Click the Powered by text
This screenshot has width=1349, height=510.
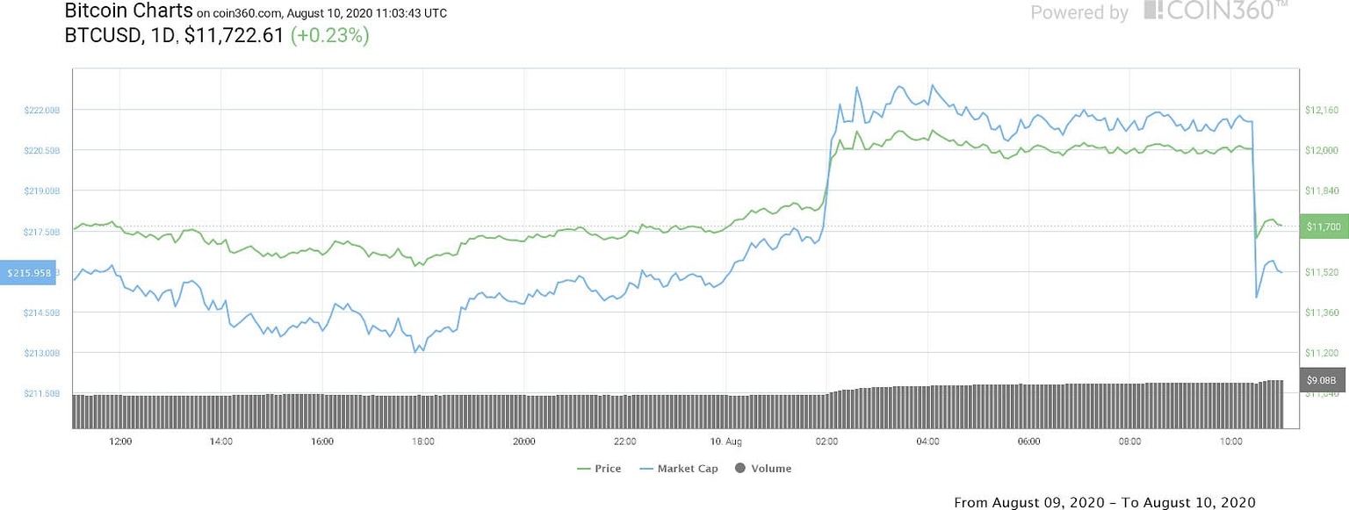pyautogui.click(x=1079, y=12)
